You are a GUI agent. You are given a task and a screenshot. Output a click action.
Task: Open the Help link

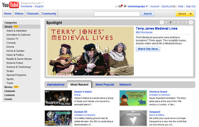(181, 6)
